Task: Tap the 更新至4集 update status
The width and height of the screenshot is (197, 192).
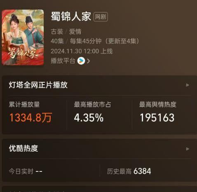Action: [x=122, y=41]
